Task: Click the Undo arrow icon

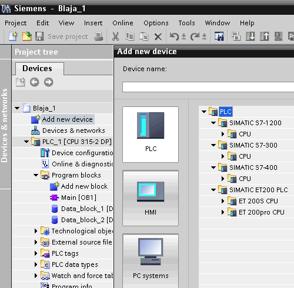Action: pos(174,36)
